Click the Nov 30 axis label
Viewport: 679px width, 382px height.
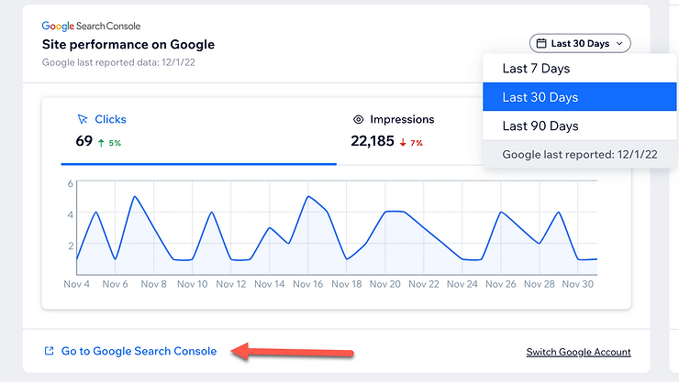point(578,284)
